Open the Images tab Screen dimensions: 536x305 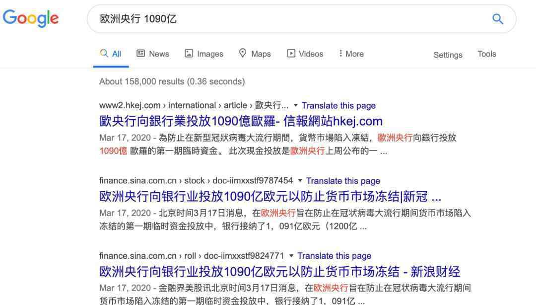pos(204,54)
